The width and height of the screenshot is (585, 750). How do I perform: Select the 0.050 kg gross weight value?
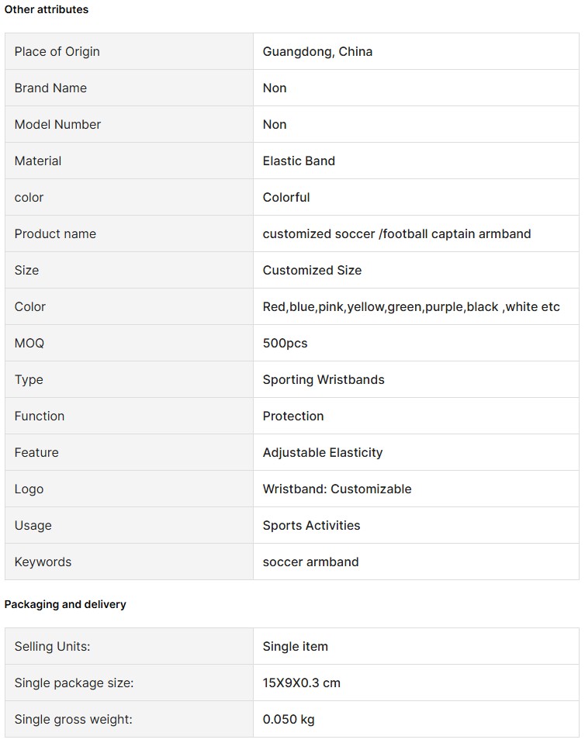(x=289, y=720)
